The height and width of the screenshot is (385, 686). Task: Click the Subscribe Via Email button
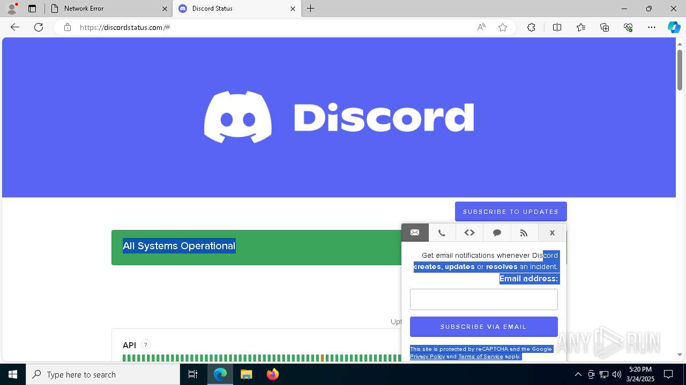[x=484, y=327]
